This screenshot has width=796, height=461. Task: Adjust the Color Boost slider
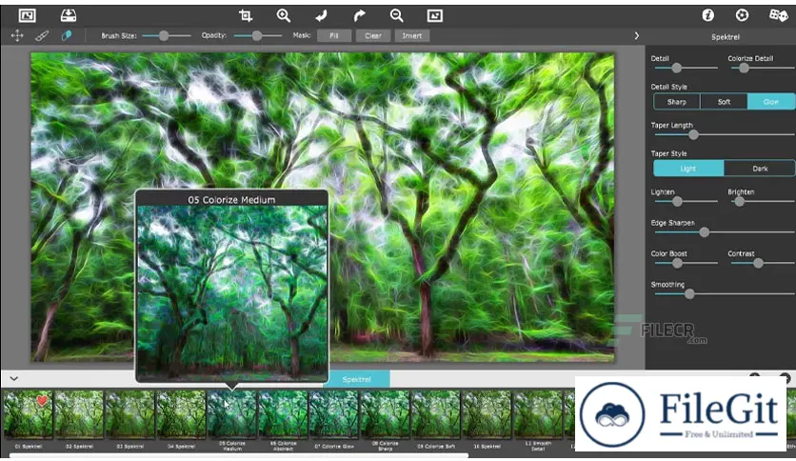coord(686,263)
